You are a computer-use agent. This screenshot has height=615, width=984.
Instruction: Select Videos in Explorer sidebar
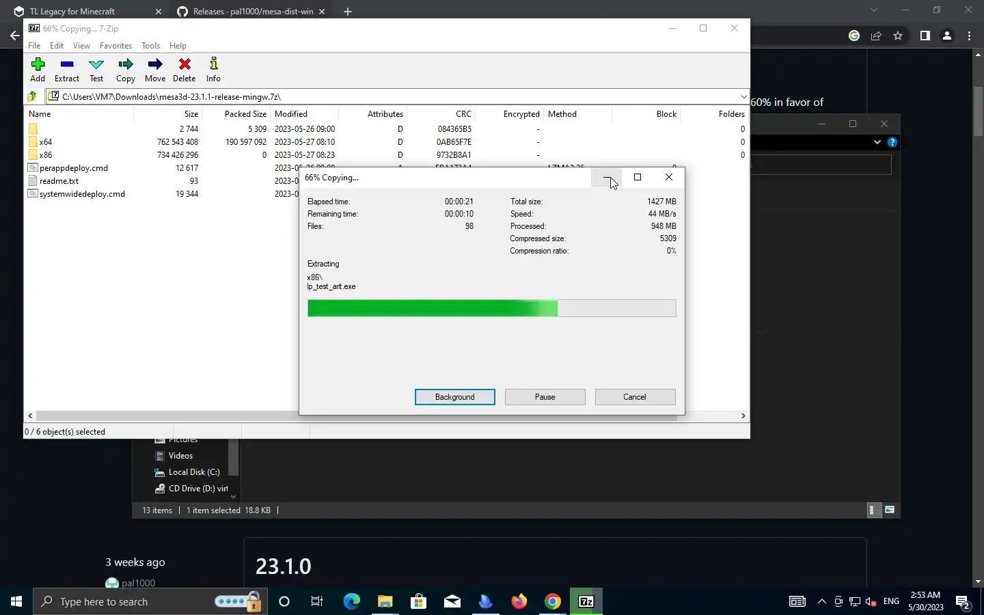[180, 456]
